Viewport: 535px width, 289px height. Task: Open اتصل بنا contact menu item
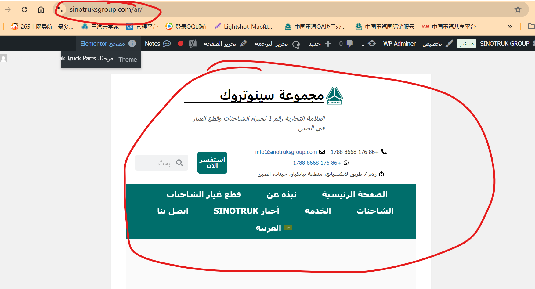pos(173,211)
